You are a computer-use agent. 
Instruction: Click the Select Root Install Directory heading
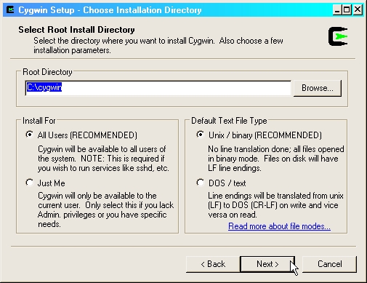tap(76, 30)
